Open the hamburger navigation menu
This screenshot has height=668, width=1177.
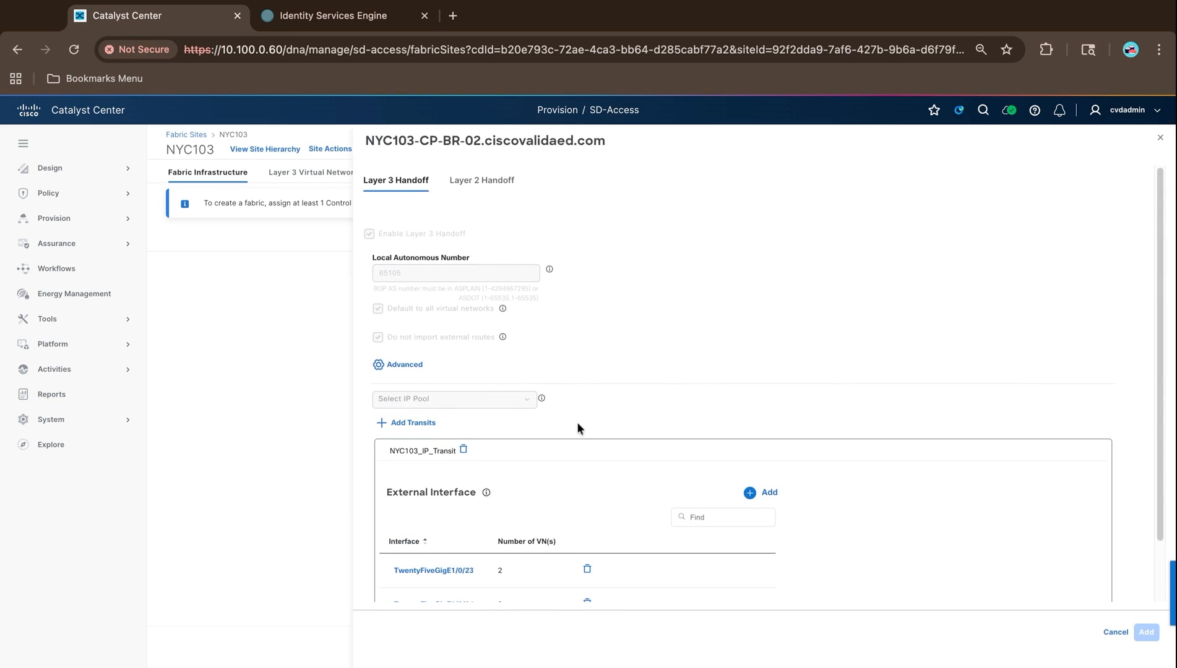point(23,143)
